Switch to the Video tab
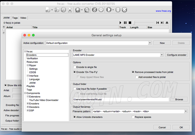 tap(23, 18)
